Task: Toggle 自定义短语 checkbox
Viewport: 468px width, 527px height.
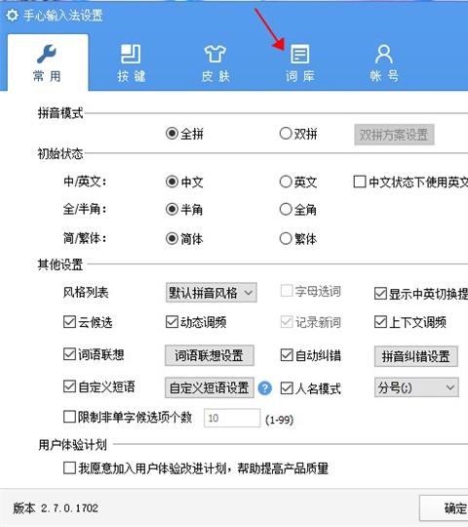Action: (x=69, y=386)
